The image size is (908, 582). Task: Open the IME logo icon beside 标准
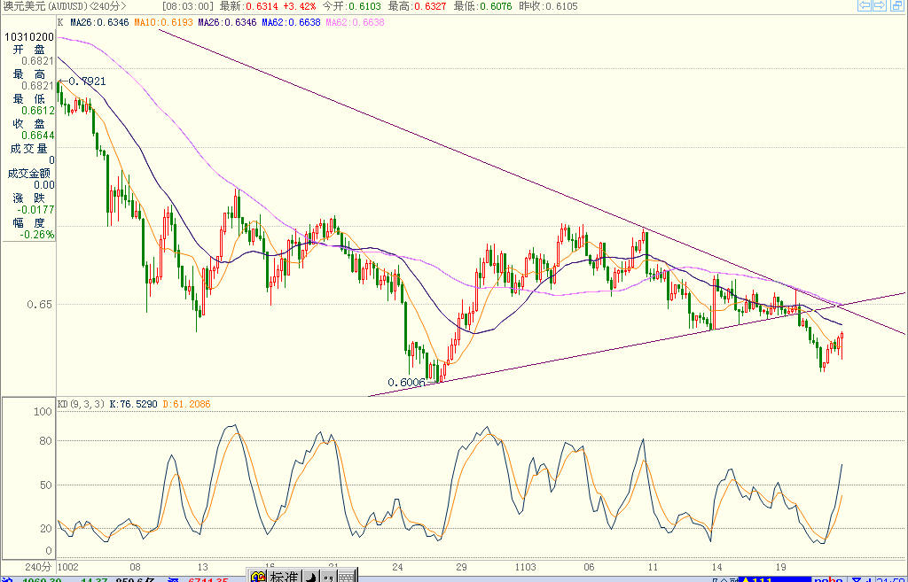(x=258, y=576)
